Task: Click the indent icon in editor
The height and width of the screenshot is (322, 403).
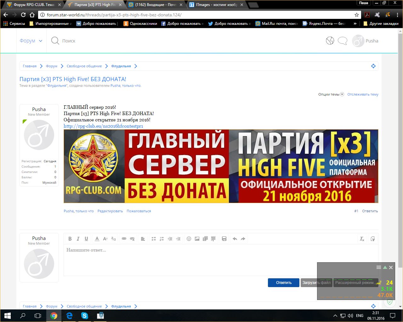Action: [178, 239]
